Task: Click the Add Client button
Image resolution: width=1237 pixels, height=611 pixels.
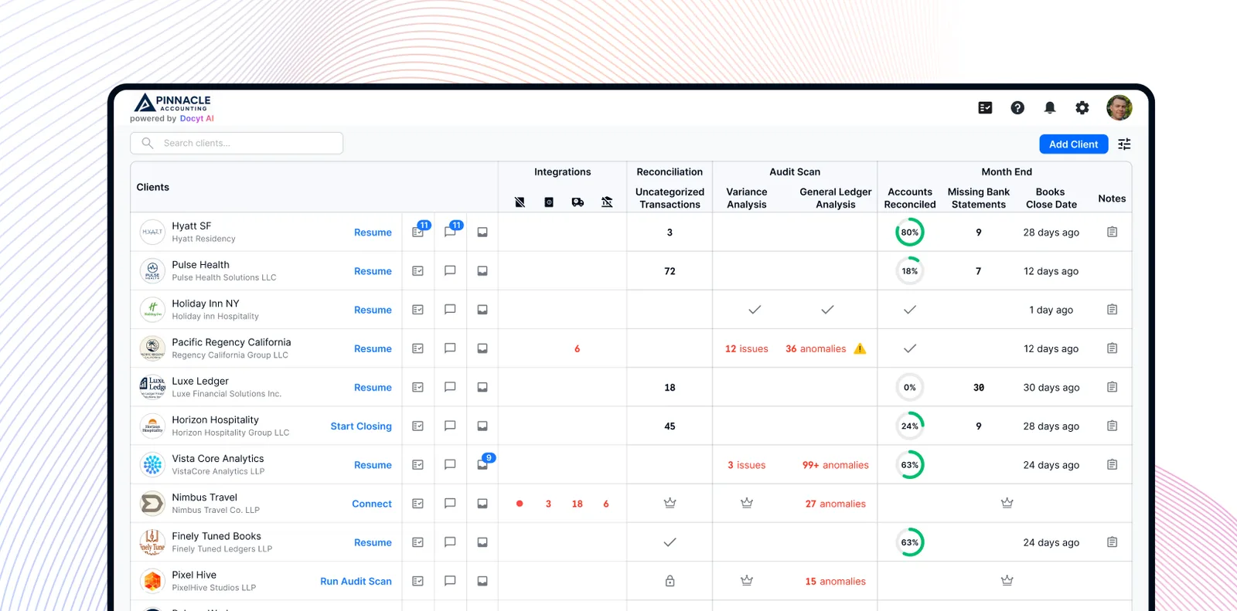Action: [x=1073, y=144]
